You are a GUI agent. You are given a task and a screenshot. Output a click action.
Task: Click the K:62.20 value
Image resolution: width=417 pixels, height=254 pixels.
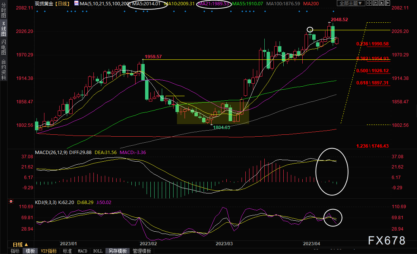click(66, 202)
